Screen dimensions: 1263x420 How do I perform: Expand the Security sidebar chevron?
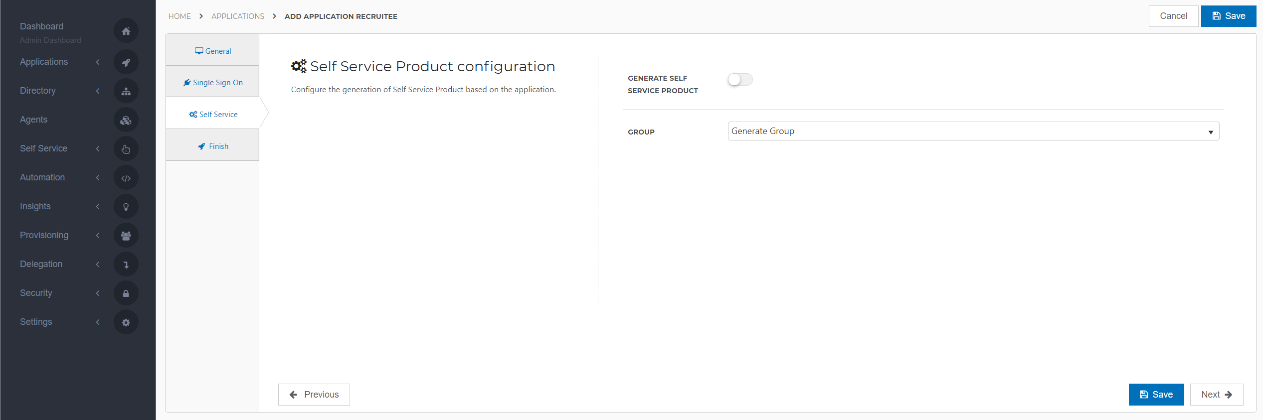click(x=98, y=293)
